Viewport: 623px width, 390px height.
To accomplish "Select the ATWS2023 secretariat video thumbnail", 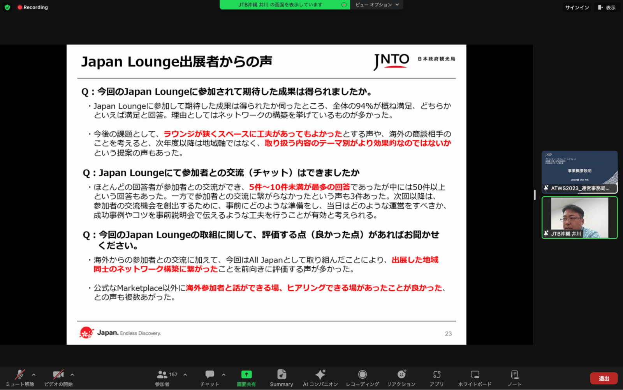I will pos(579,172).
